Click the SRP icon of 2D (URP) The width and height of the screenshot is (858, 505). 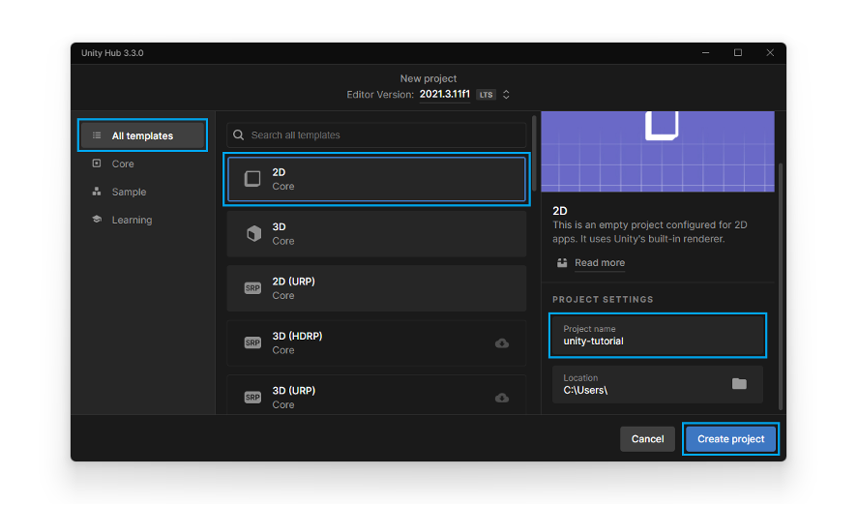(x=252, y=288)
